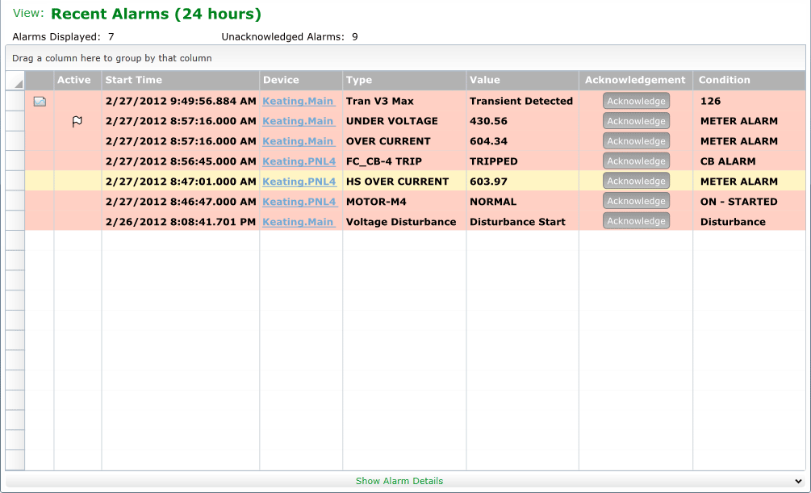Click the select-all corner triangle in grid header
Viewport: 811px width, 493px height.
click(19, 84)
